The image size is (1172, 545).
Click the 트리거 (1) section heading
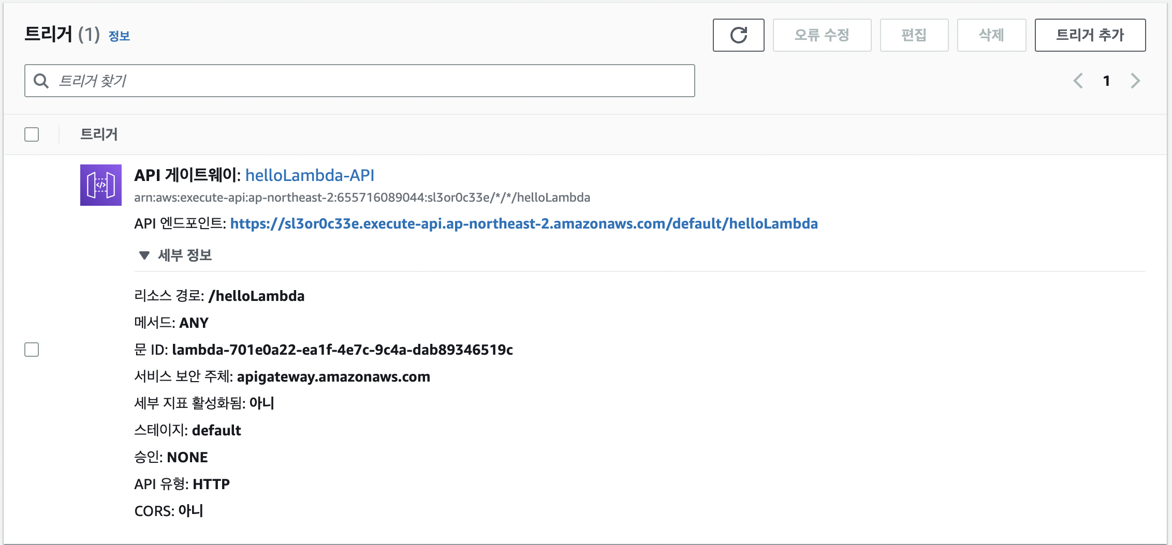(x=62, y=35)
